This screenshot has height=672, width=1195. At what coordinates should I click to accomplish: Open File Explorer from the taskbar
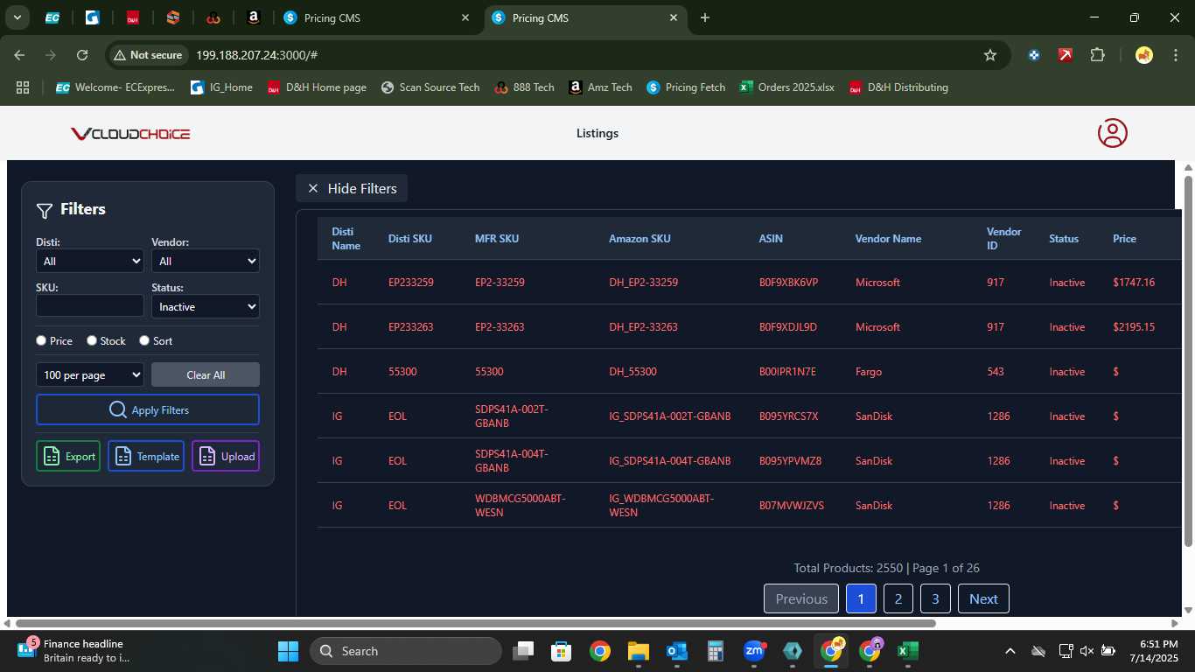point(638,651)
